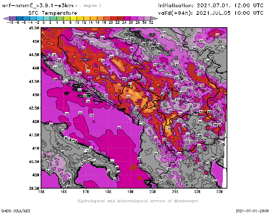Select the magenta swatch between 24 and 26

(127, 19)
